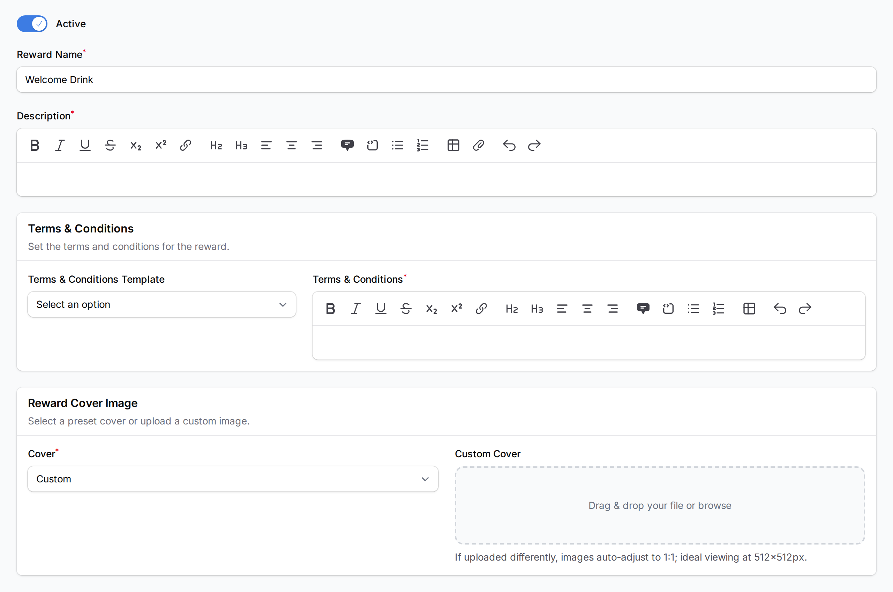Apply italic in the Description toolbar

tap(60, 145)
